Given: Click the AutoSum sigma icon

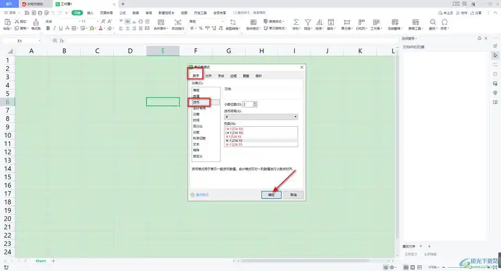Looking at the screenshot, I should click(x=296, y=22).
